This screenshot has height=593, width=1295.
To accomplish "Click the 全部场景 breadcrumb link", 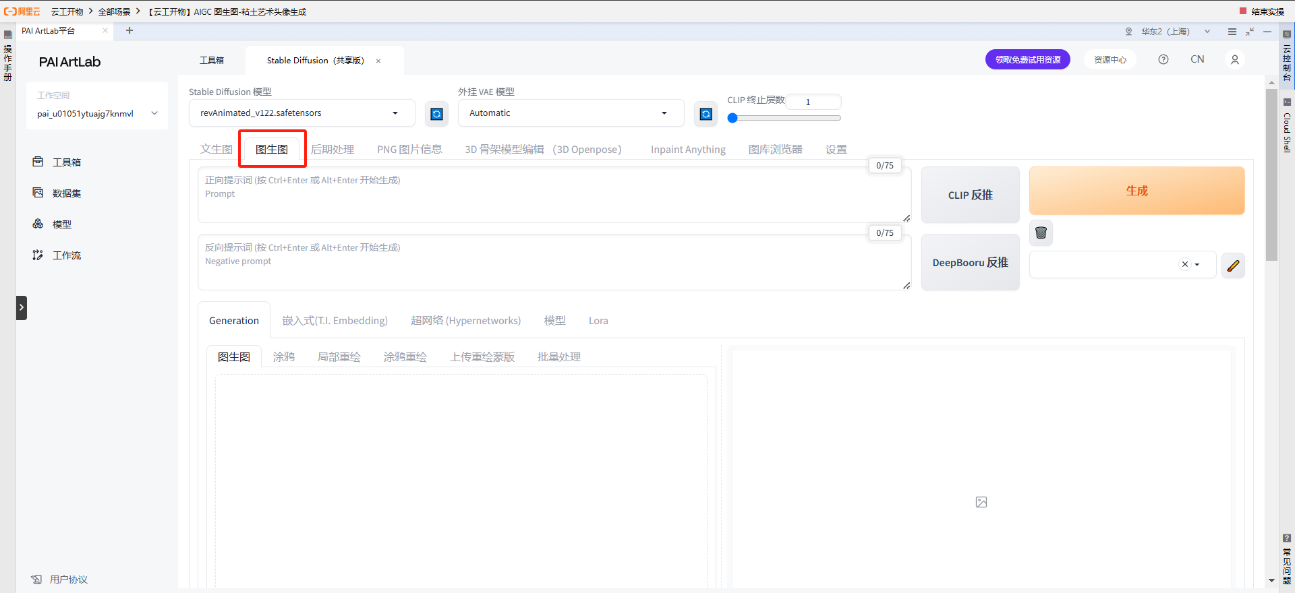I will click(114, 11).
